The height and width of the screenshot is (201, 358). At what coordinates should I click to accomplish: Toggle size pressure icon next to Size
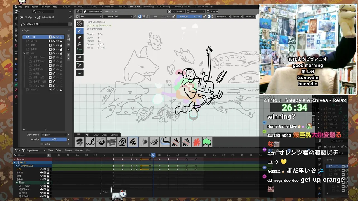[x=174, y=16]
